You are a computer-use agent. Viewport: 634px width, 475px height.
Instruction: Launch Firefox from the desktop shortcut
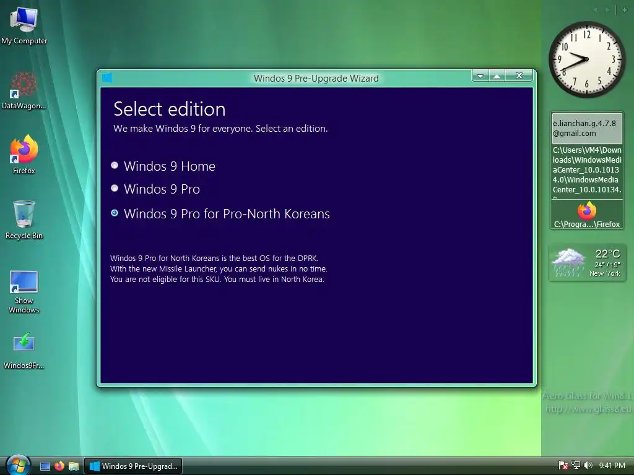pyautogui.click(x=24, y=155)
